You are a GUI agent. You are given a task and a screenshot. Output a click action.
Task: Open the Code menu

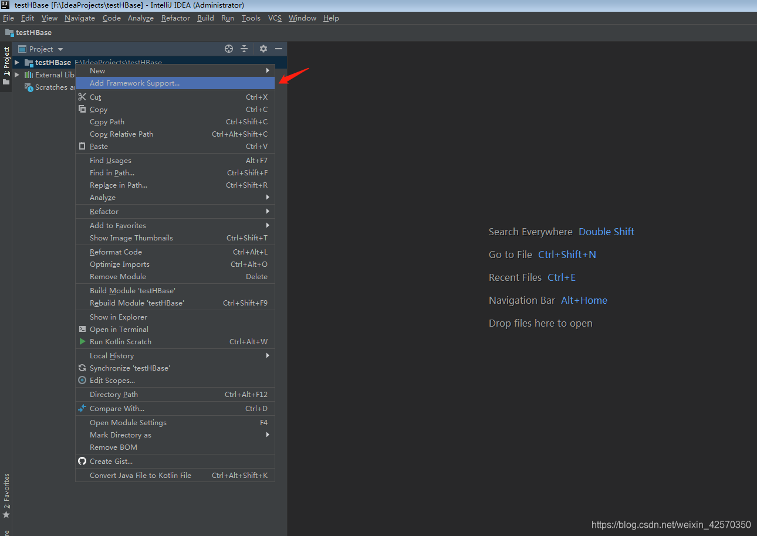(111, 18)
